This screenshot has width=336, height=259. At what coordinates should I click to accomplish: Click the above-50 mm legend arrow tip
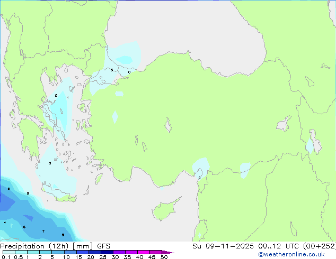click(168, 253)
